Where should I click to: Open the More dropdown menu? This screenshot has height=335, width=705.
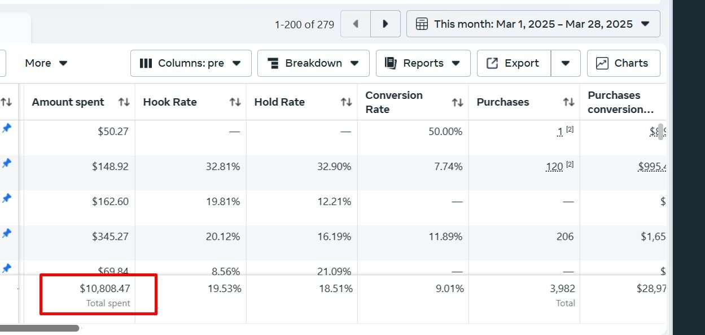tap(46, 63)
